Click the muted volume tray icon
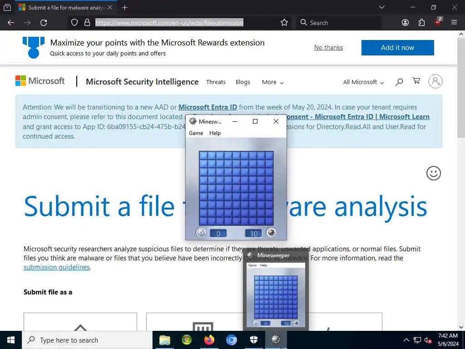465x349 pixels. (x=428, y=340)
